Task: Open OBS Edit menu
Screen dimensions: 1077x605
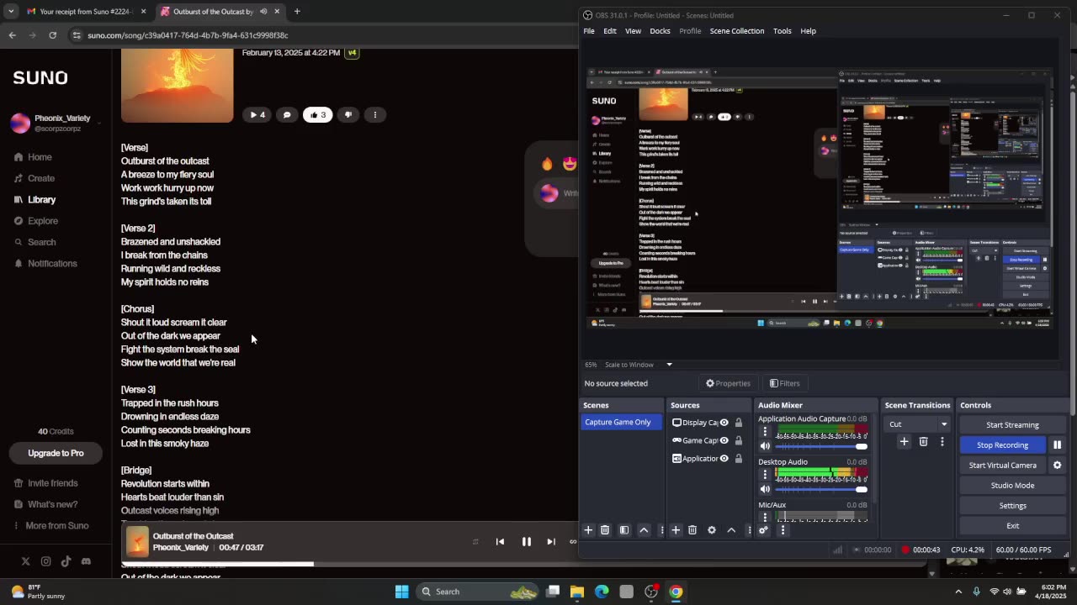Action: coord(610,31)
